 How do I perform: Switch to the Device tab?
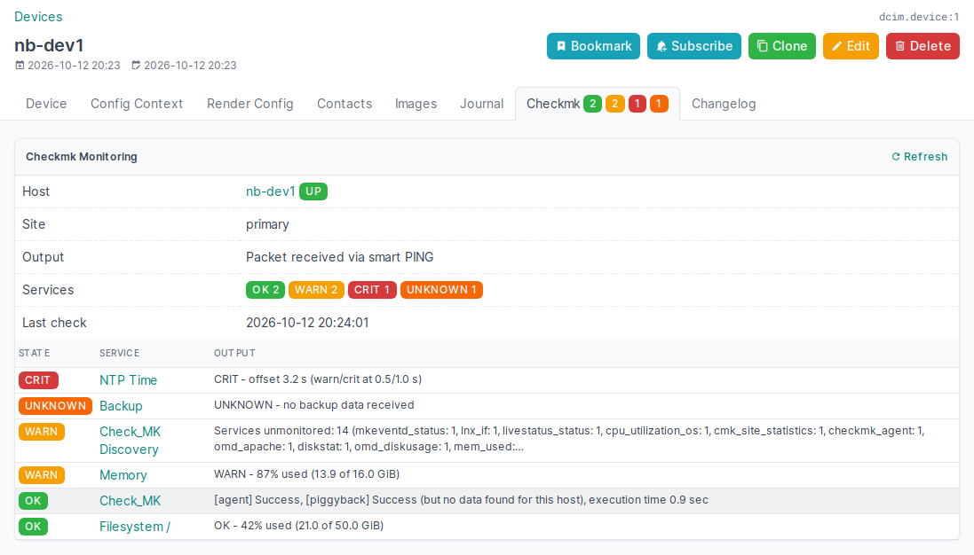click(46, 104)
